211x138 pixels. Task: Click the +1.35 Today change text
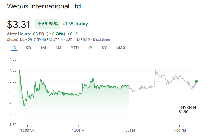coord(75,24)
